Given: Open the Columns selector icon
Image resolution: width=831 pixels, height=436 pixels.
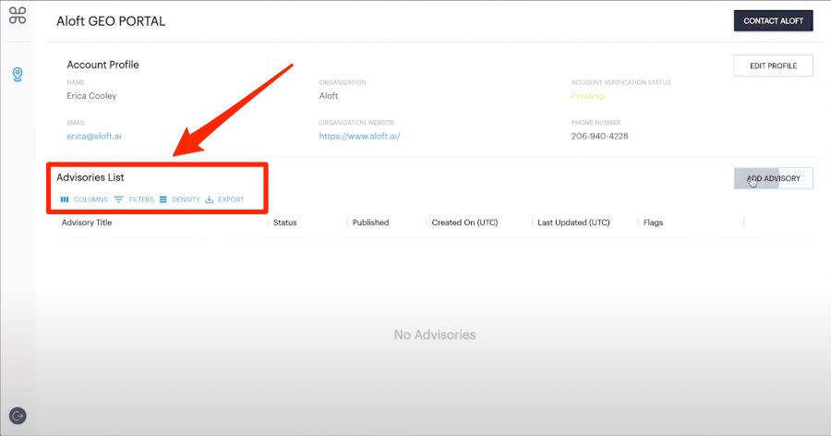Looking at the screenshot, I should click(65, 200).
